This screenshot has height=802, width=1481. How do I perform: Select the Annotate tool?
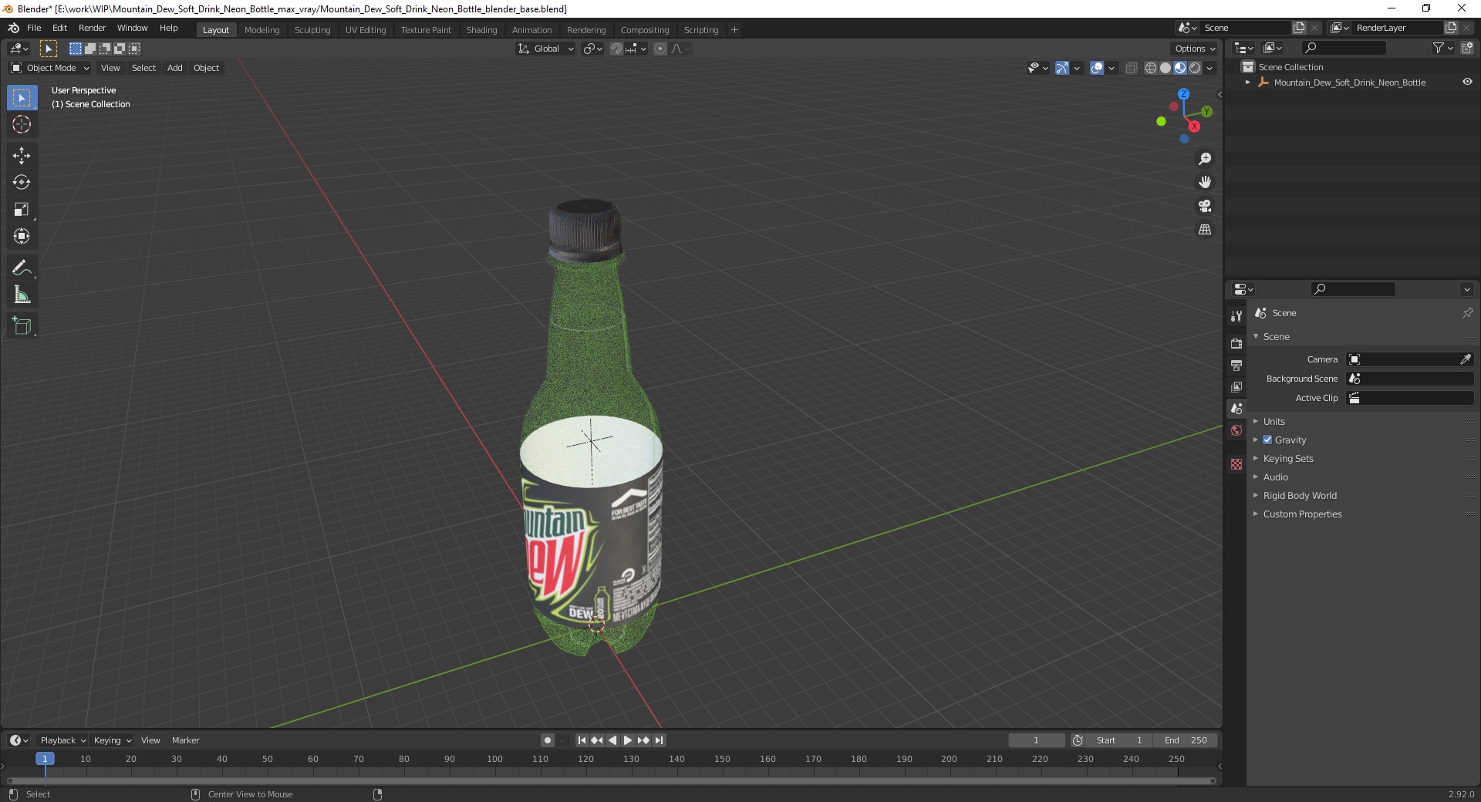coord(22,268)
